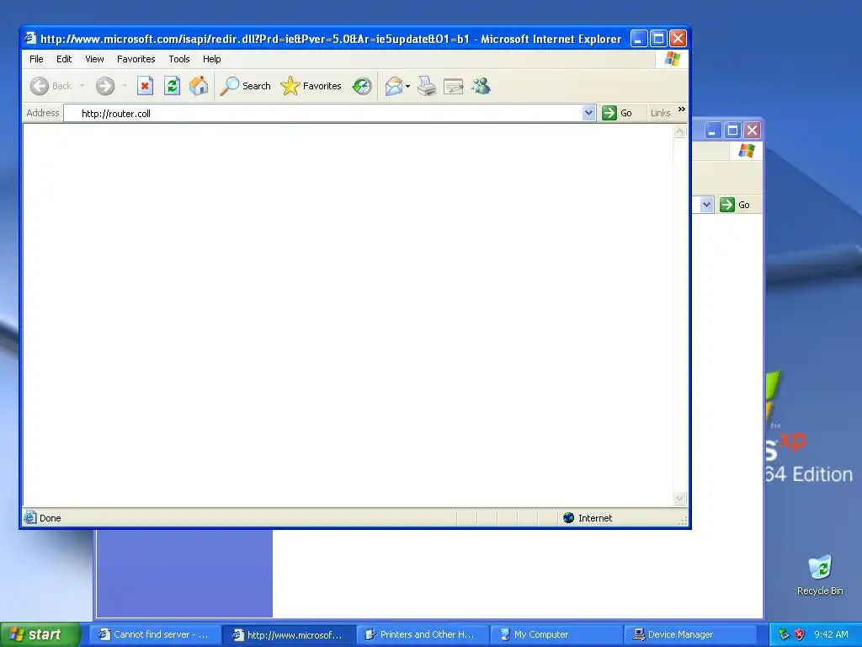Screen dimensions: 862x647
Task: Switch to Cannot find server taskbar window
Action: click(155, 634)
